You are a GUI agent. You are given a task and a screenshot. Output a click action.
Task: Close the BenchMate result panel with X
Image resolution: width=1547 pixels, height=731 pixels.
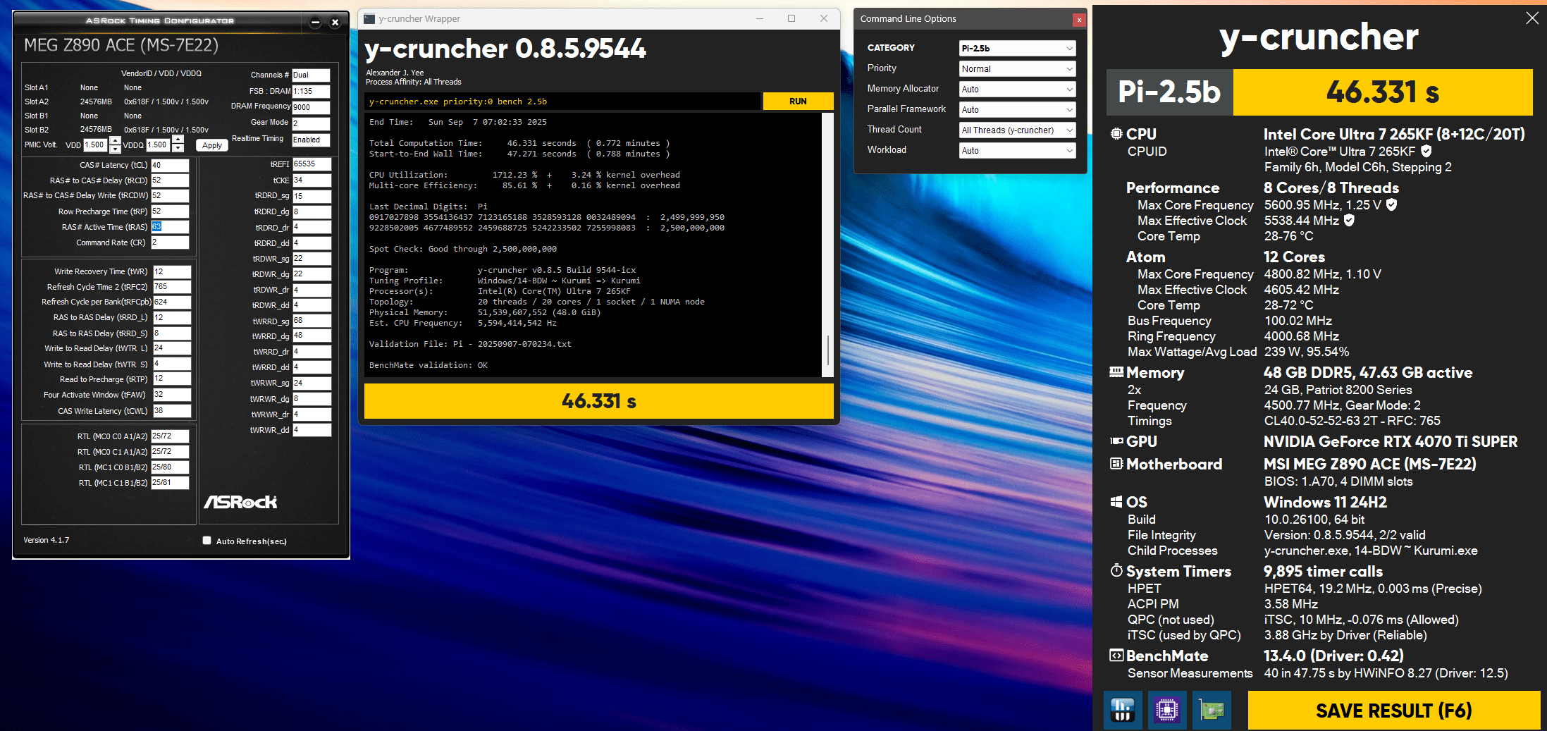pos(1531,18)
